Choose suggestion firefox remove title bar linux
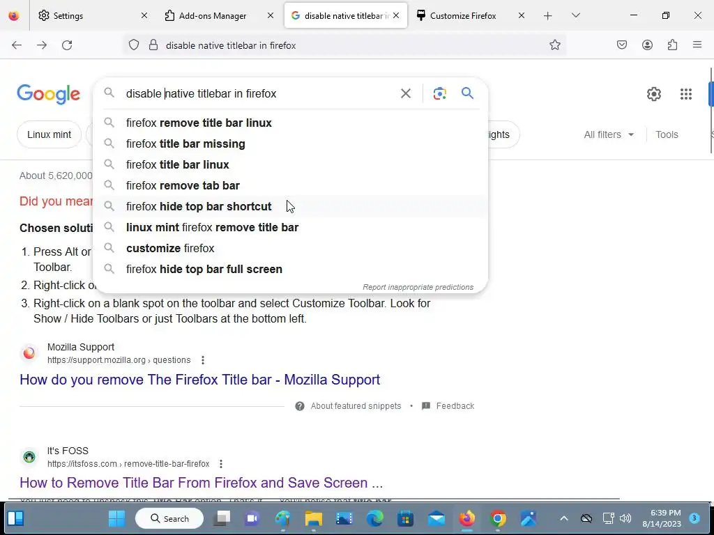Screen dimensions: 714x535 [x=291, y=123]
